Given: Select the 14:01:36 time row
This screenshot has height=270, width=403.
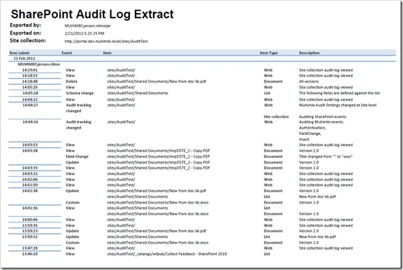Looking at the screenshot, I should tap(30, 208).
